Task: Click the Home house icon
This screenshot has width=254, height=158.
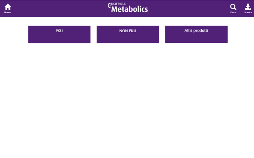Action: click(8, 7)
